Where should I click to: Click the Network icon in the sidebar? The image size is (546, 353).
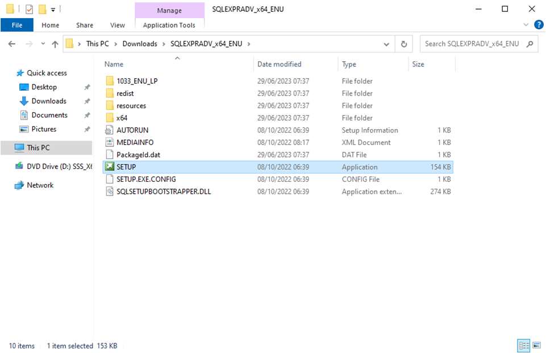click(19, 185)
